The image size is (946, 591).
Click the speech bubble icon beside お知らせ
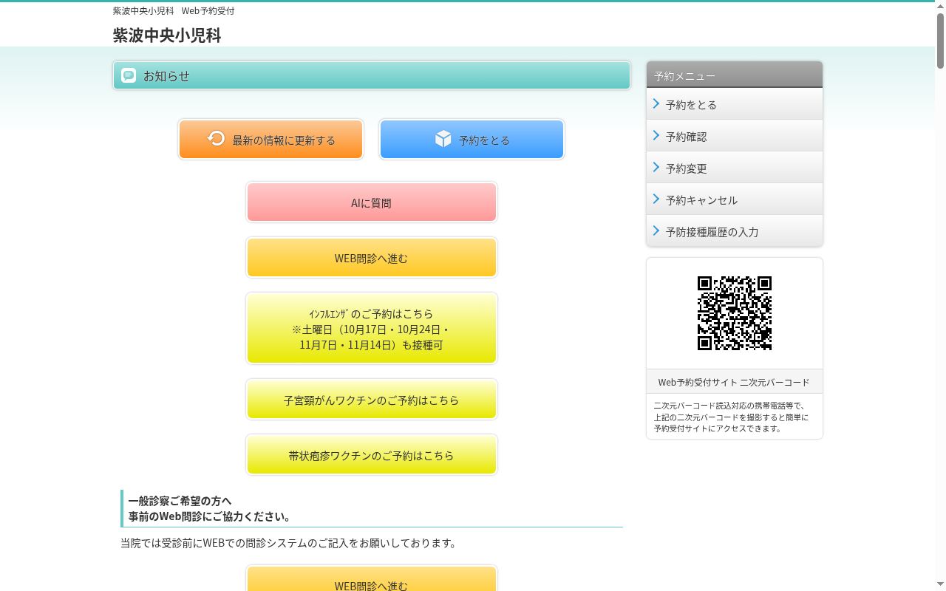(129, 75)
